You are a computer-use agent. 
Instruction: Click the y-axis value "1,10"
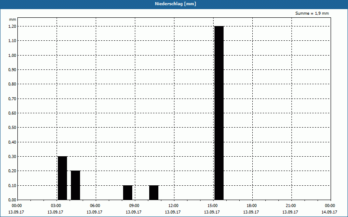12,41
